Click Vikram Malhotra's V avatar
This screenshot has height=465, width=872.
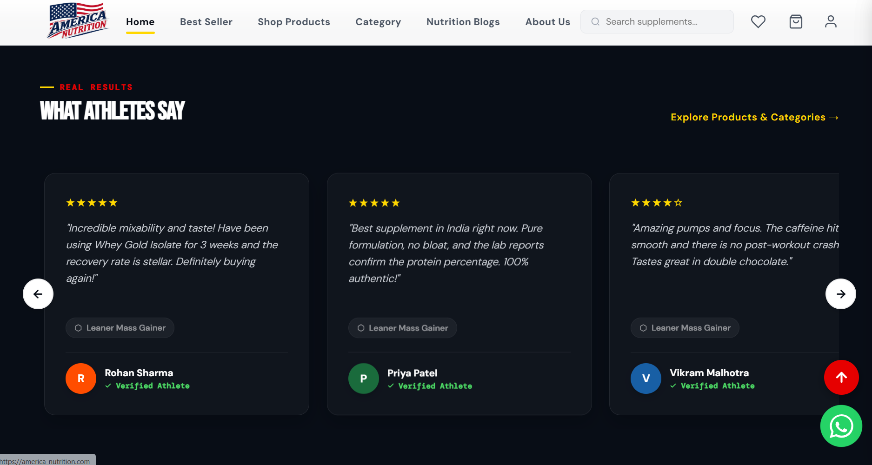[646, 379]
